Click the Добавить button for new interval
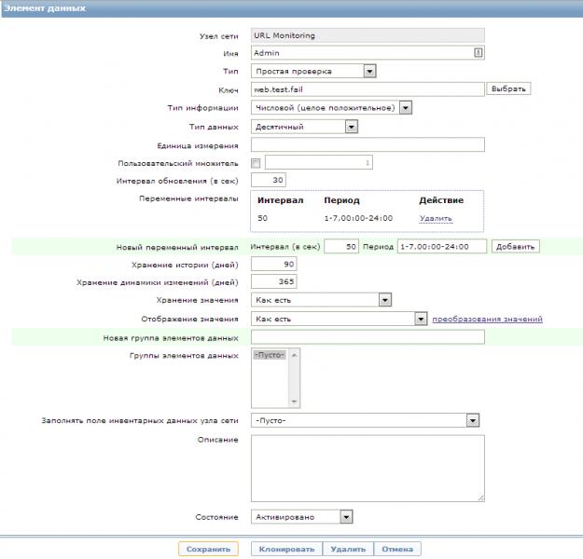Image resolution: width=583 pixels, height=559 pixels. click(x=515, y=246)
